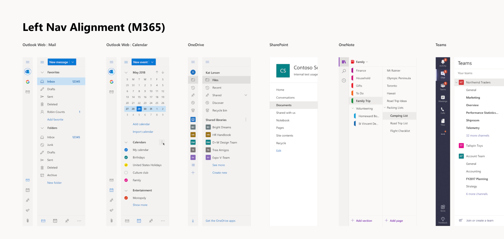504x239 pixels.
Task: Open the Camping List page in OneNote
Action: point(400,116)
